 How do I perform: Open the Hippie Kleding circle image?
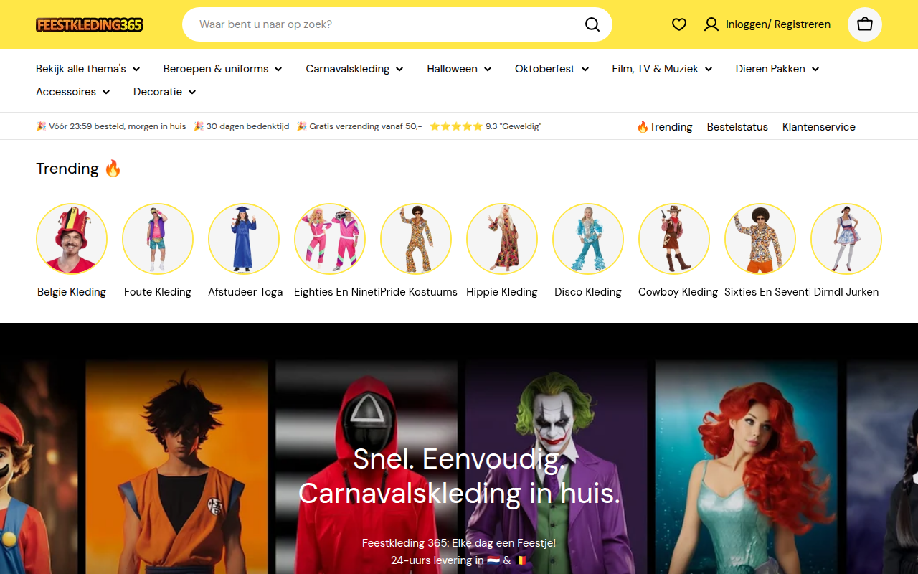502,239
